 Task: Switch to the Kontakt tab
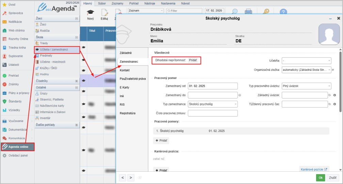(125, 70)
